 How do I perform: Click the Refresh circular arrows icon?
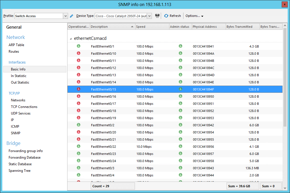click(x=166, y=16)
